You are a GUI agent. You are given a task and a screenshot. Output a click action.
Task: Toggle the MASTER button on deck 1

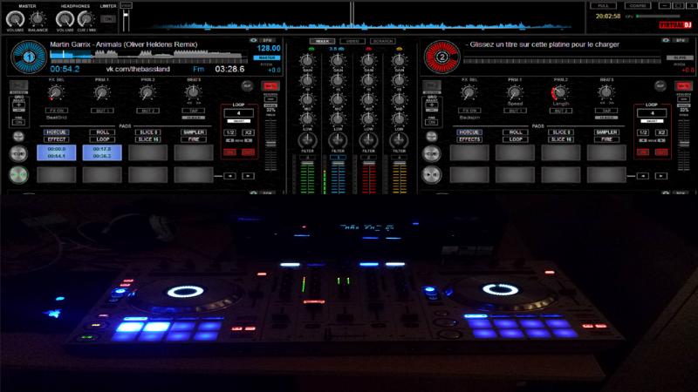(267, 57)
